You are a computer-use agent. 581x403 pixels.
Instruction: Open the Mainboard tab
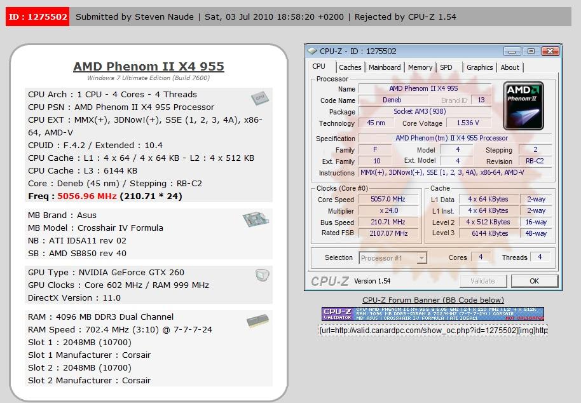tap(385, 67)
